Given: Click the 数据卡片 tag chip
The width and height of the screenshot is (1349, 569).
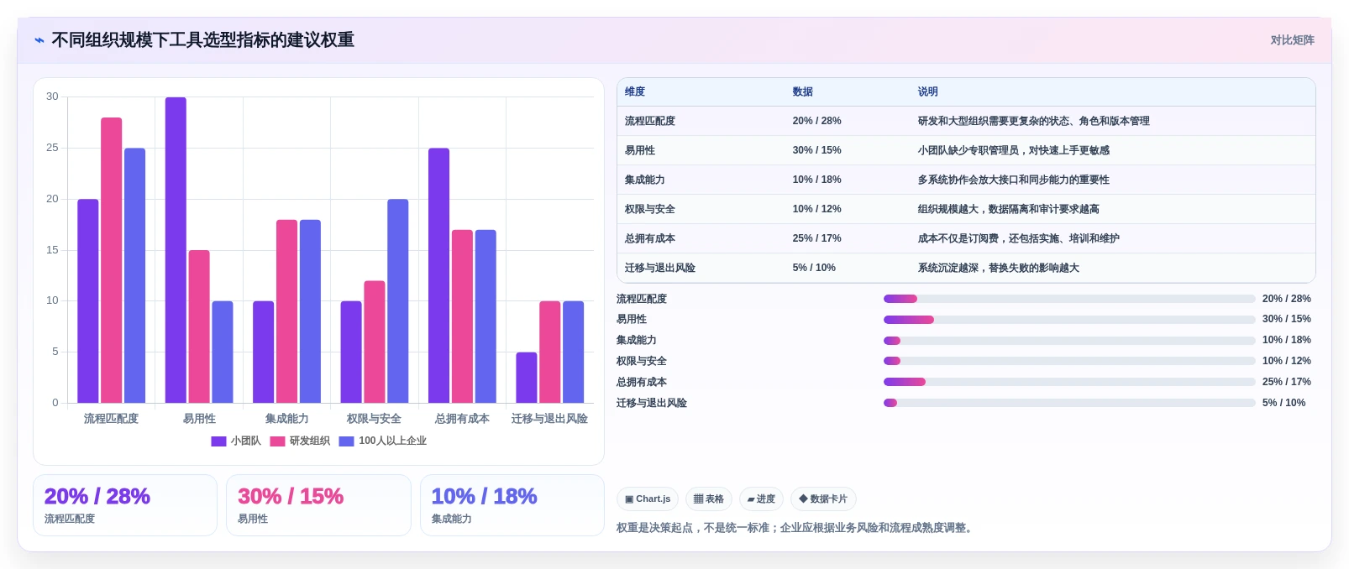Looking at the screenshot, I should (823, 499).
